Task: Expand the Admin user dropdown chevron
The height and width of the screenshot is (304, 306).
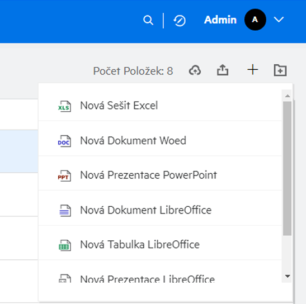Action: tap(279, 20)
